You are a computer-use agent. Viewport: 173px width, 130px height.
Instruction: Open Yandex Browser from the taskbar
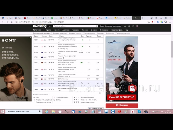[133, 112]
